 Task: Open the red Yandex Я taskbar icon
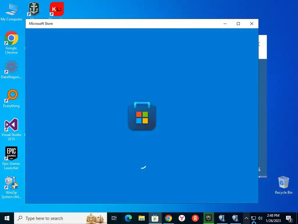(x=195, y=218)
